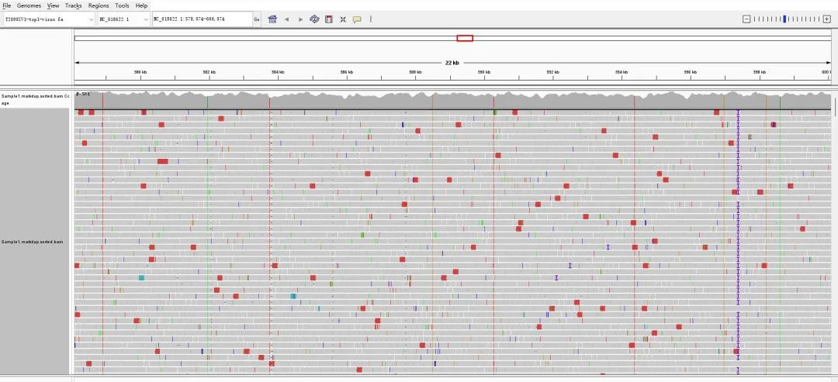Click the define region of interest icon
838x382 pixels.
pos(329,19)
